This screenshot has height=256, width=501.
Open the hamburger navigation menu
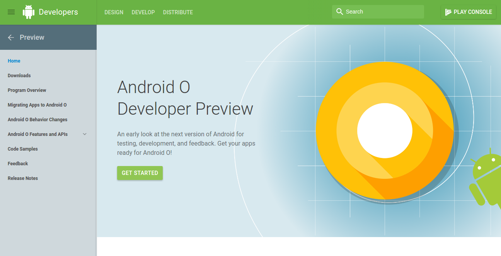[11, 12]
